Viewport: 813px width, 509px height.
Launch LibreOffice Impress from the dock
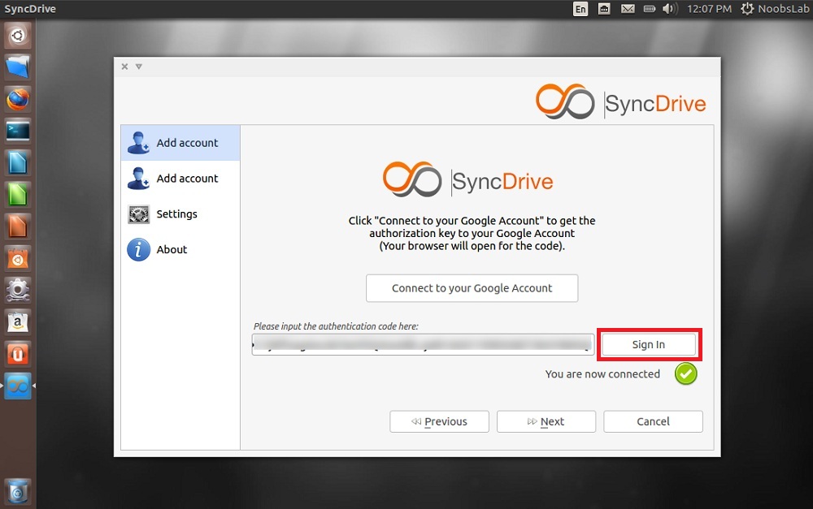(x=18, y=226)
